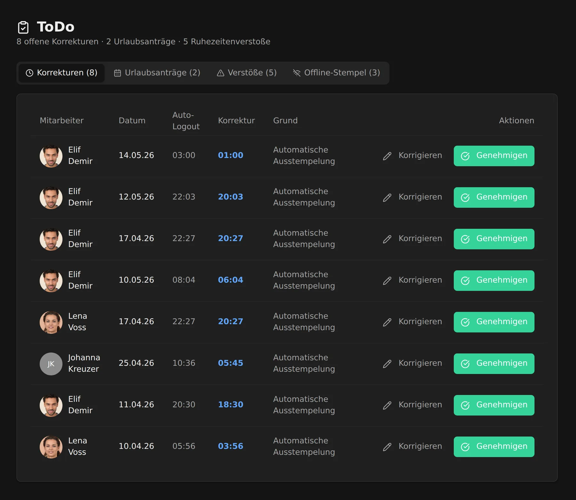
Task: Click the Mitarbeiter column header
Action: tap(61, 120)
